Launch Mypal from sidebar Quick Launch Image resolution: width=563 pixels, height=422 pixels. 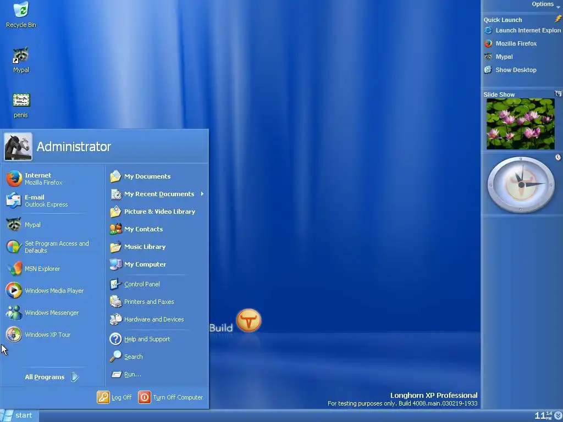point(499,57)
